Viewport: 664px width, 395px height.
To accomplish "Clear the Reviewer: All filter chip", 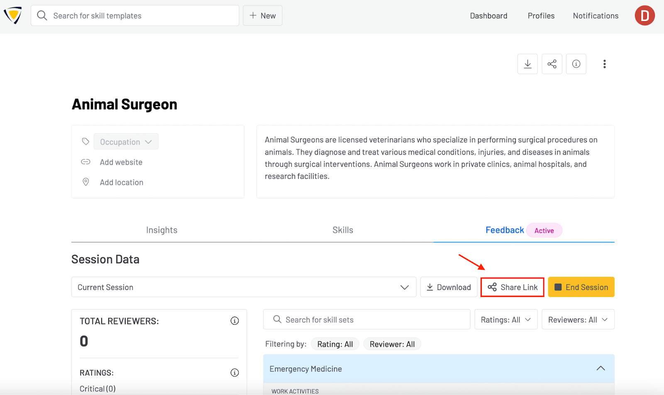I will [392, 344].
